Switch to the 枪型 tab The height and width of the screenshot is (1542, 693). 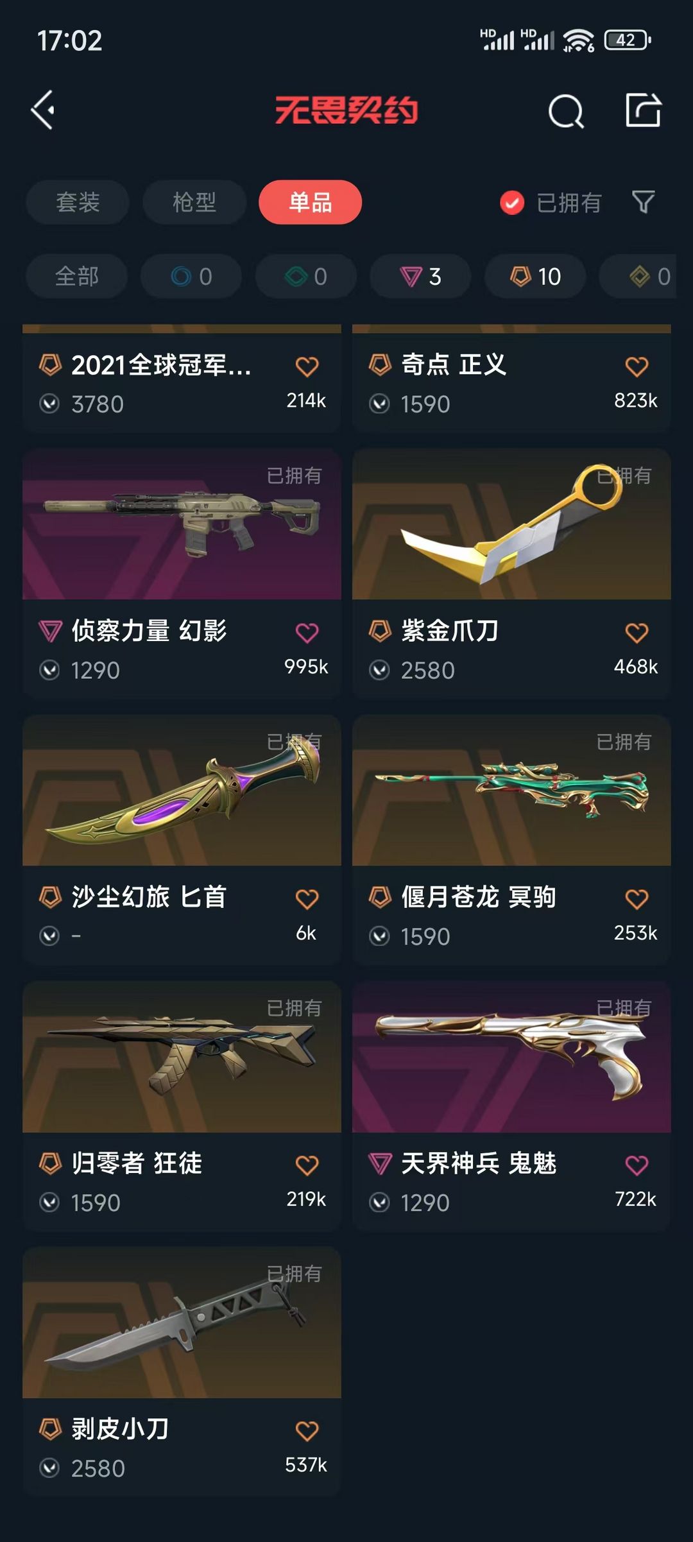click(194, 202)
